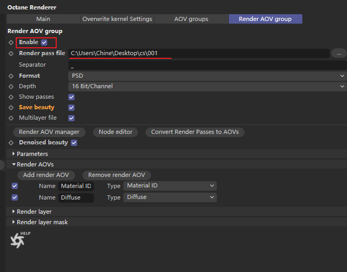The height and width of the screenshot is (272, 347).
Task: Click keyframe diamond beside Show passes
Action: click(x=11, y=97)
